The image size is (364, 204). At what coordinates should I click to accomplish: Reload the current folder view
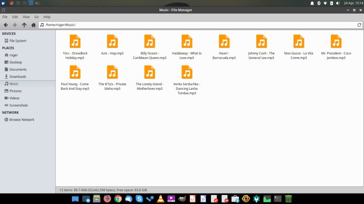[x=359, y=25]
